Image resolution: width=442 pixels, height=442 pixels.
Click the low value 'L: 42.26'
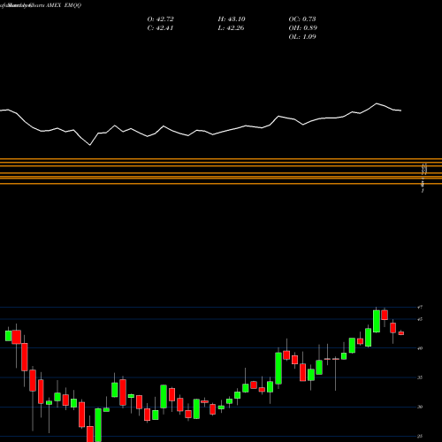[x=231, y=28]
